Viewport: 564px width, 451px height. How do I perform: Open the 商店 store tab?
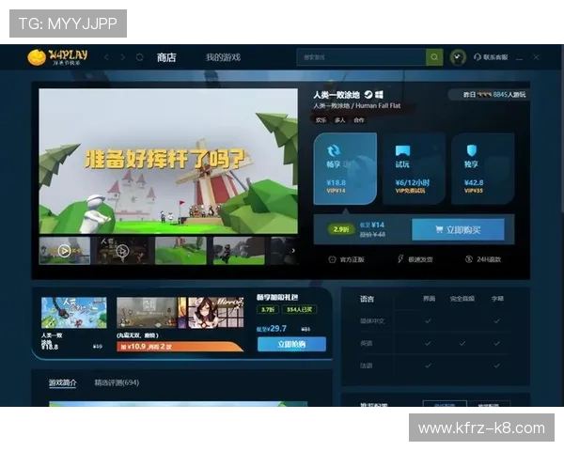coord(166,57)
